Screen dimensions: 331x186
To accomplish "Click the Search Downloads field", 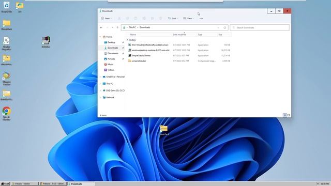I will 260,27.
